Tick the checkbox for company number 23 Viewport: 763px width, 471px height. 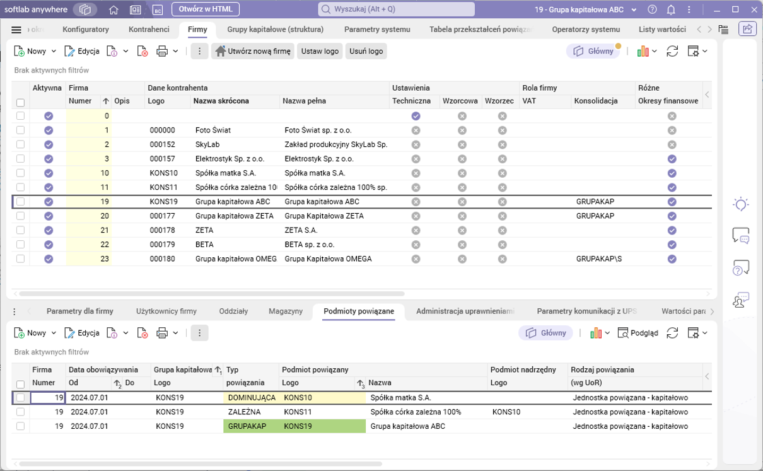[21, 259]
